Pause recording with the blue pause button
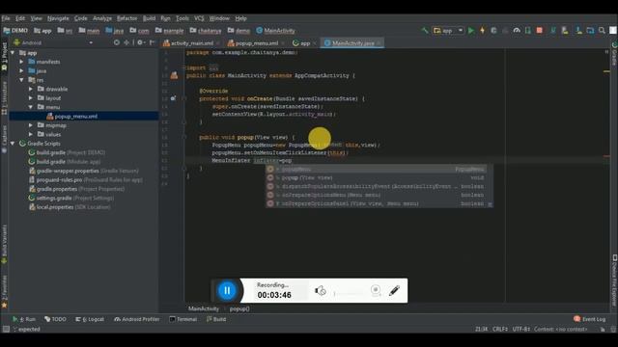The width and height of the screenshot is (618, 347). 227,290
